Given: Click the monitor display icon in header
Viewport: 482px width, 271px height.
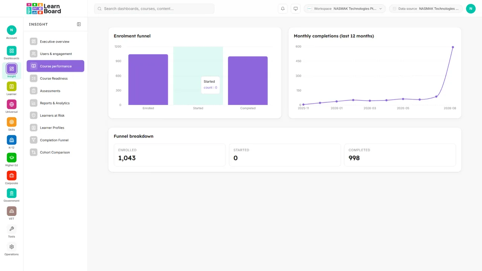Looking at the screenshot, I should pos(296,9).
